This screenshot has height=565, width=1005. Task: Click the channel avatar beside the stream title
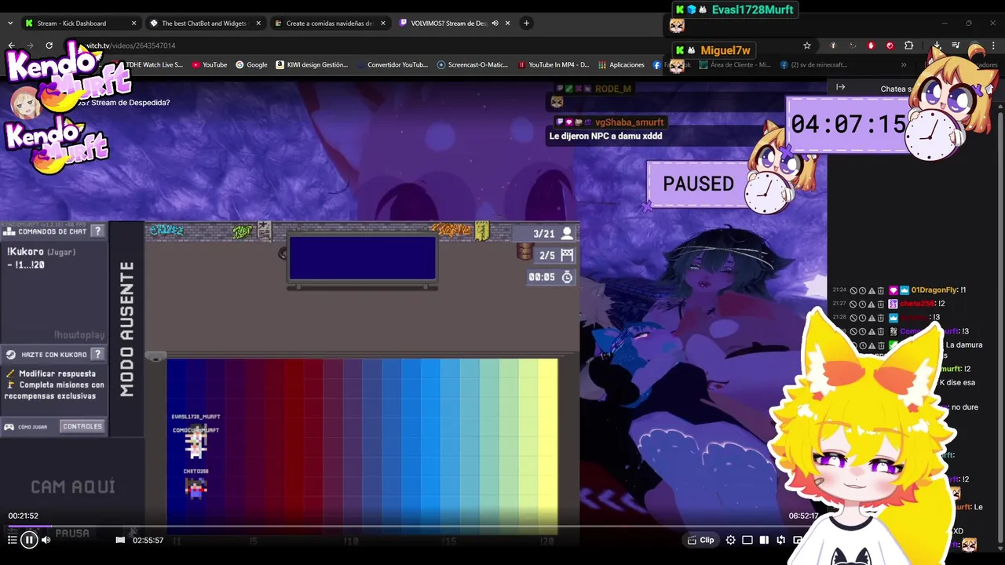[x=25, y=102]
